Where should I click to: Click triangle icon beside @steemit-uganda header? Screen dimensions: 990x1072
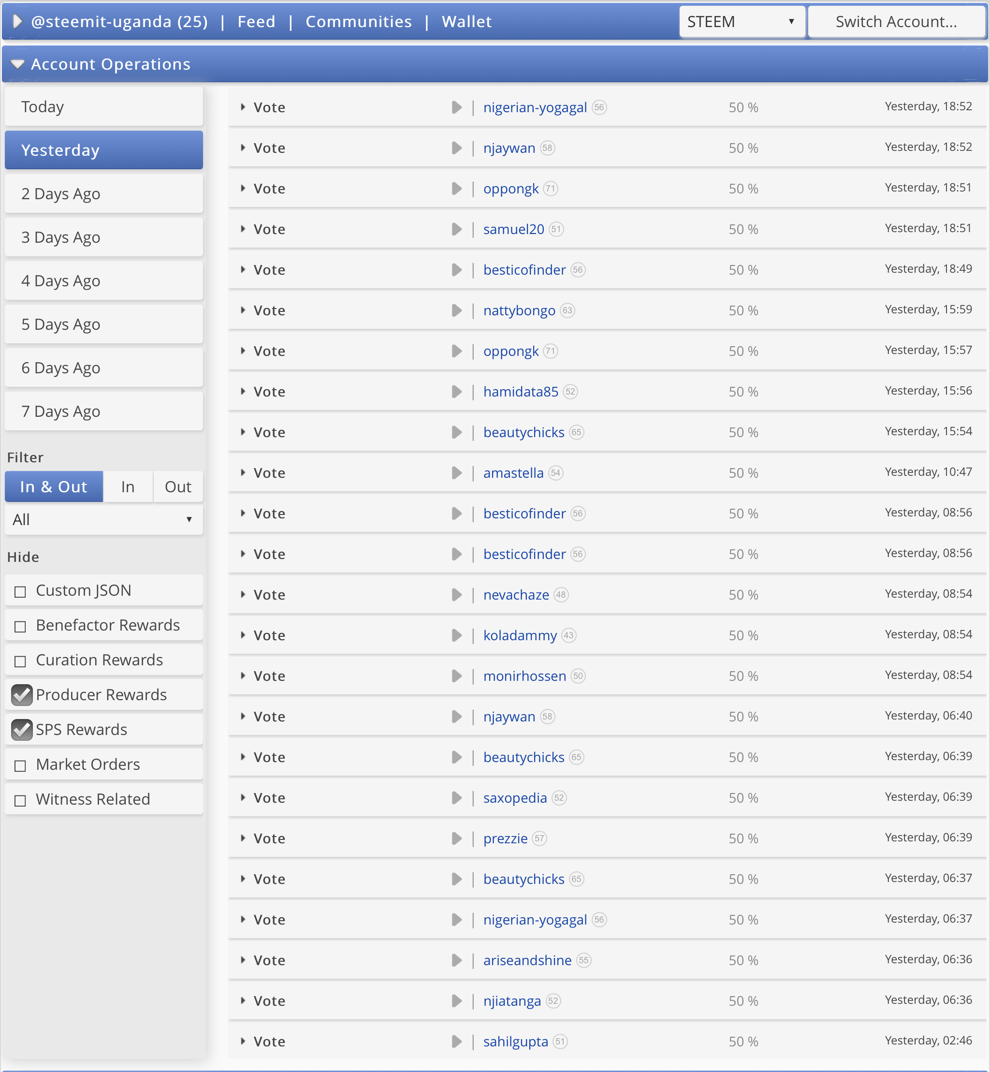17,21
